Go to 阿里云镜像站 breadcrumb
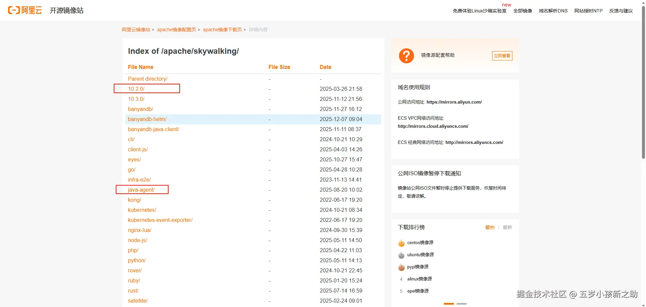Screen dimensions: 646x307 tap(136, 30)
